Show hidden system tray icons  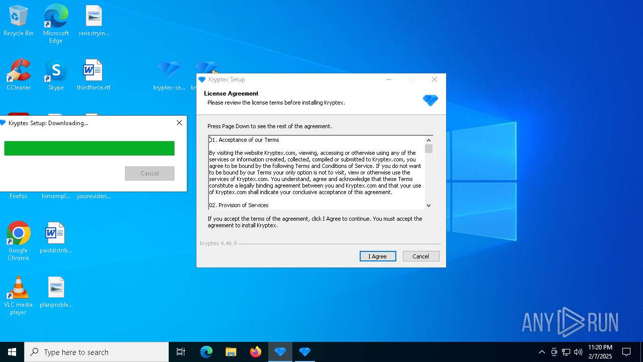tap(542, 352)
